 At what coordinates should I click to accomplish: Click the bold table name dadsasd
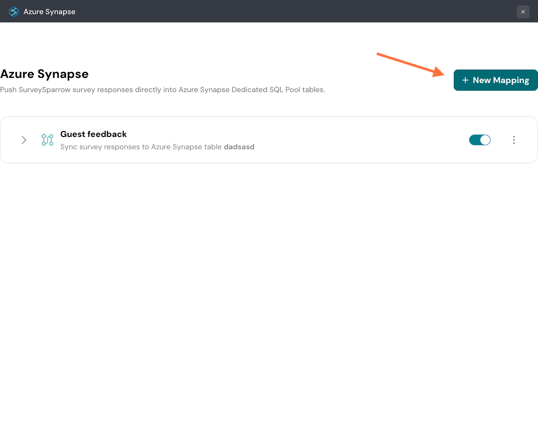(239, 147)
